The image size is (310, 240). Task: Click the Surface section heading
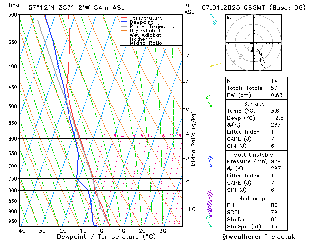[254, 104]
